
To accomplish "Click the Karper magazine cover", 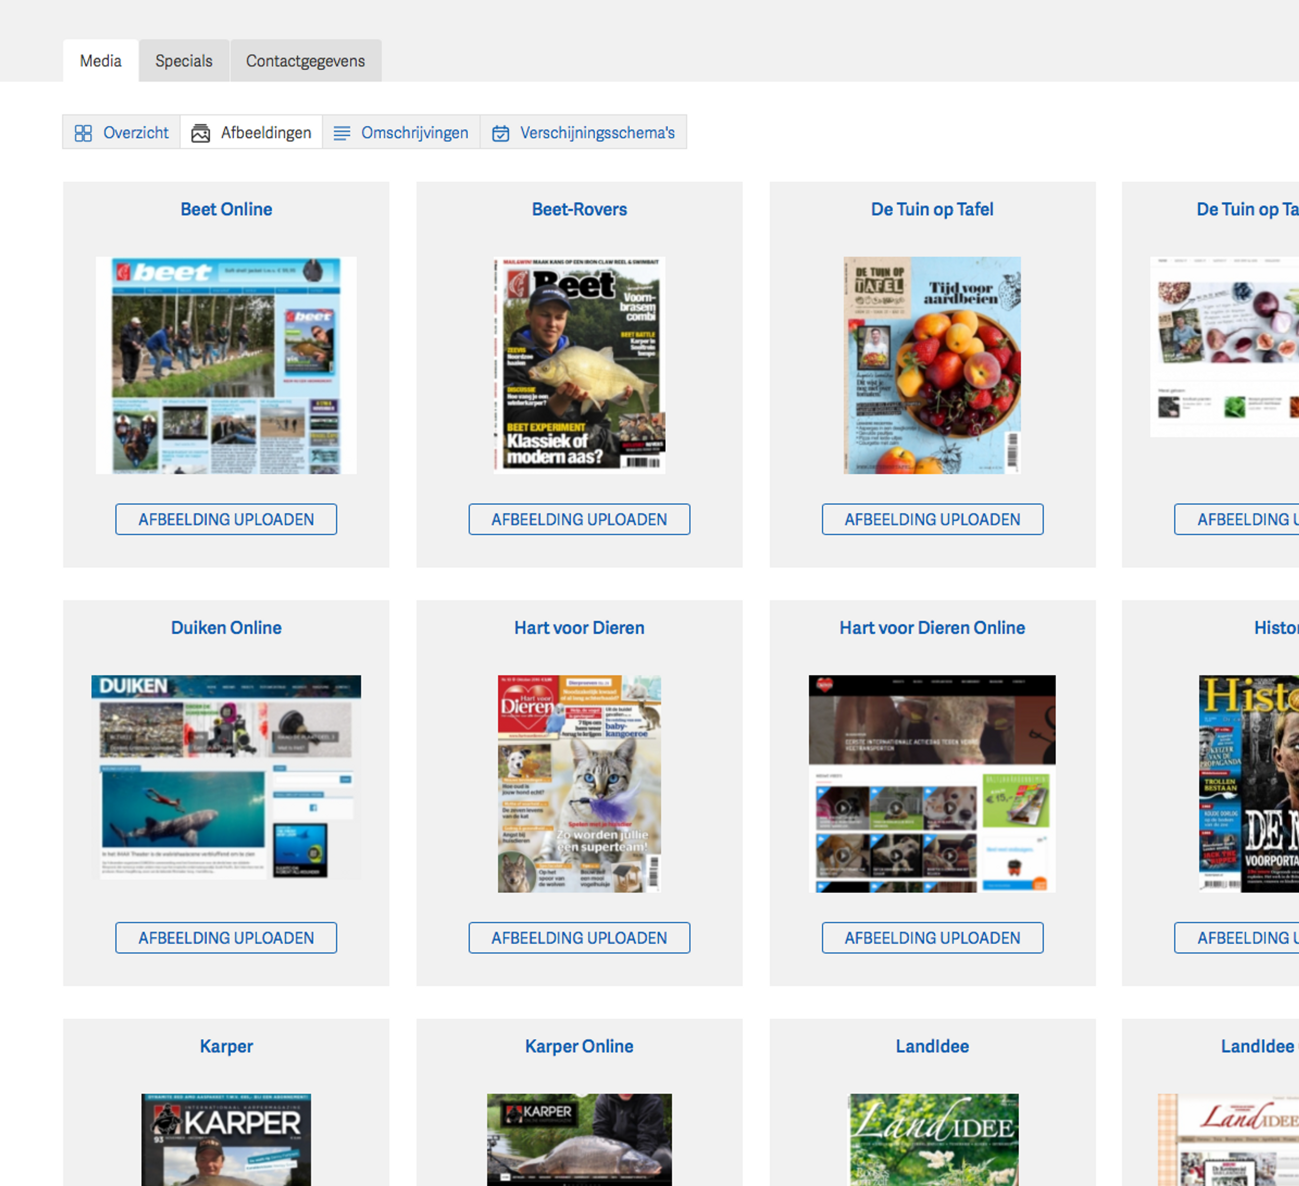I will click(x=226, y=1140).
